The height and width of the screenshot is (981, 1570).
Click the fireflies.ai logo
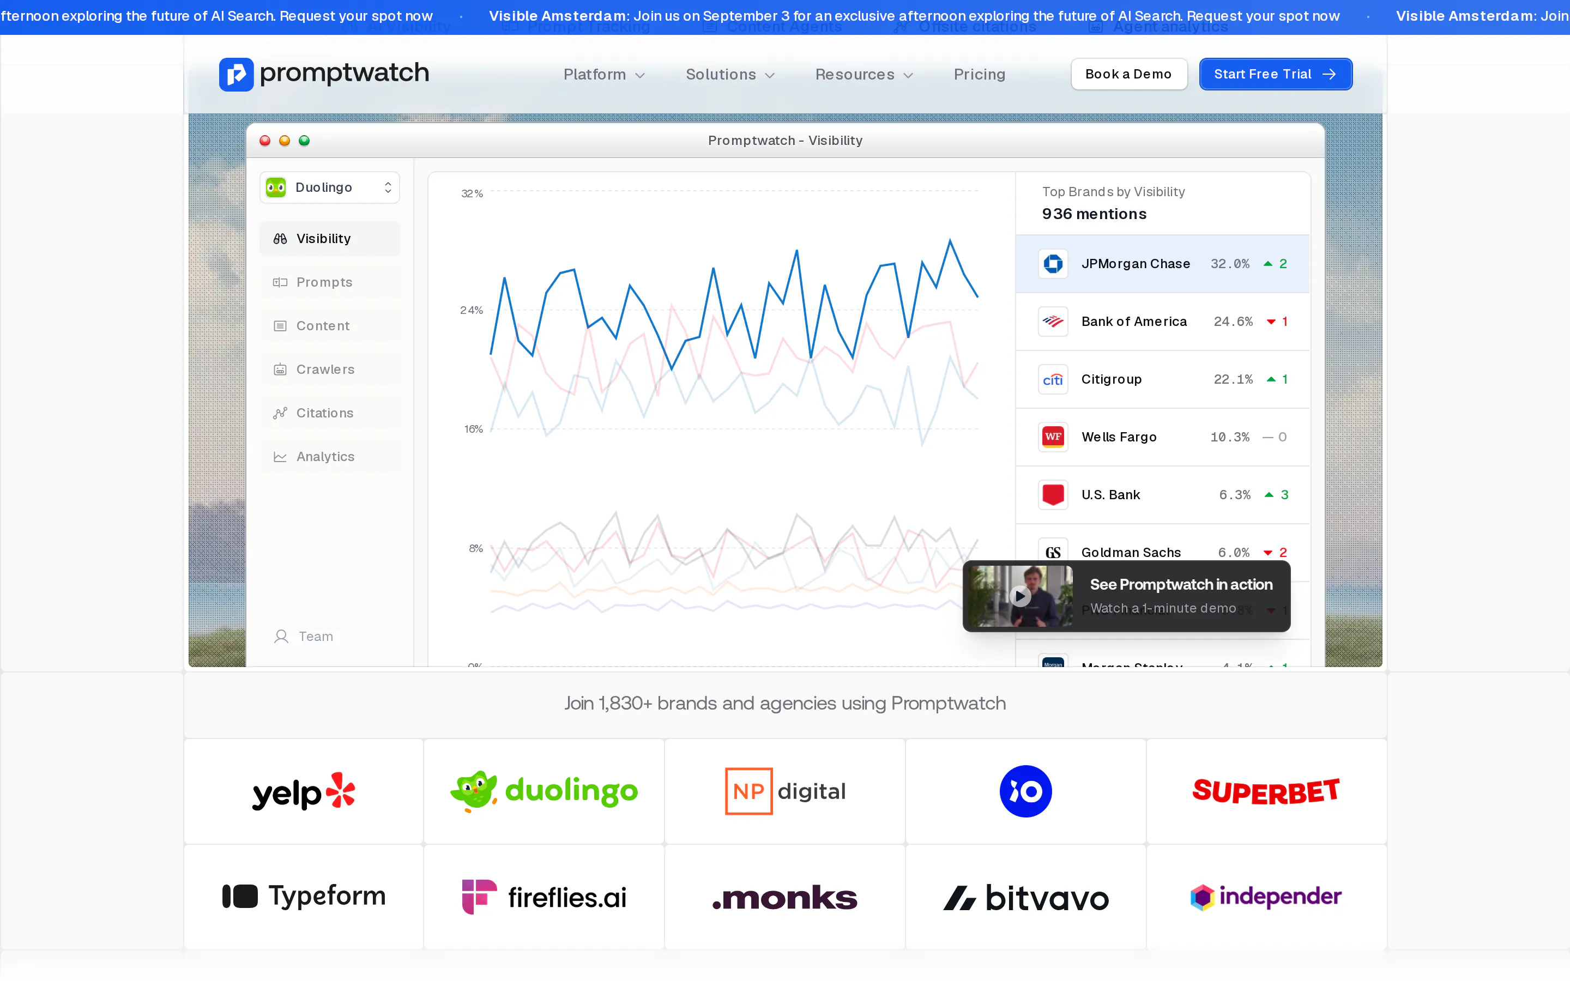(x=544, y=897)
